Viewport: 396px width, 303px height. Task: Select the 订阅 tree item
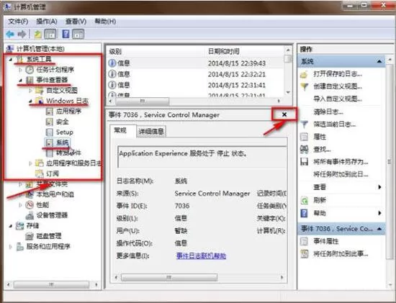[x=53, y=173]
